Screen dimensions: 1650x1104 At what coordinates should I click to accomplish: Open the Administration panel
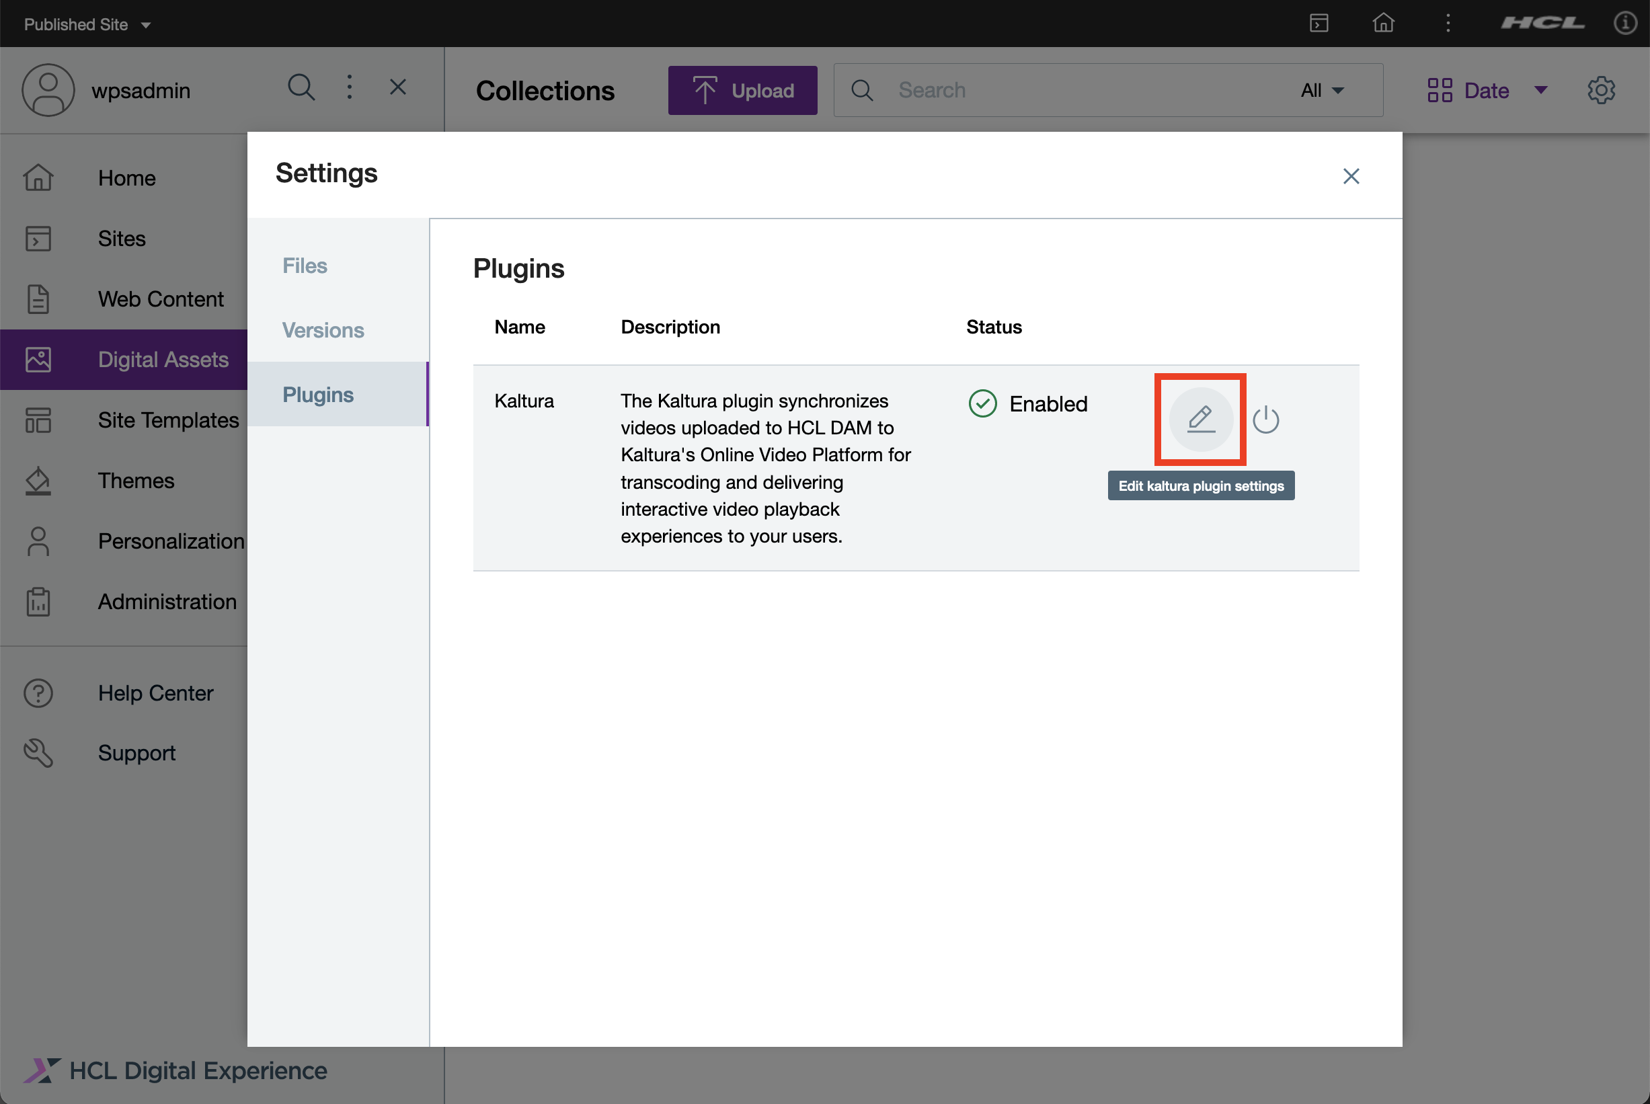167,601
